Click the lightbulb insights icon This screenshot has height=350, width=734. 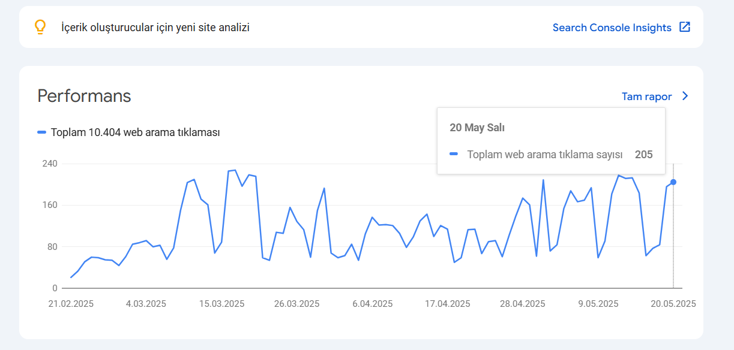point(40,27)
